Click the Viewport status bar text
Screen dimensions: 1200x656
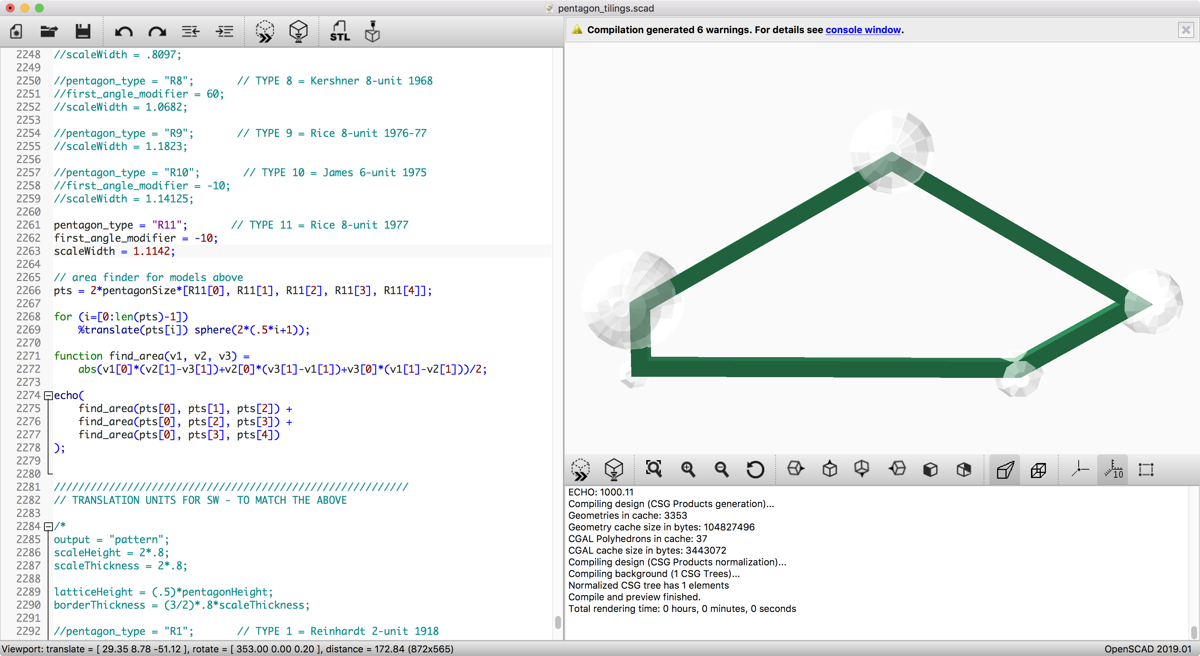pyautogui.click(x=228, y=649)
